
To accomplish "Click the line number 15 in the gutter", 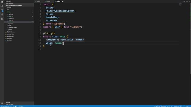I will coord(40,50).
